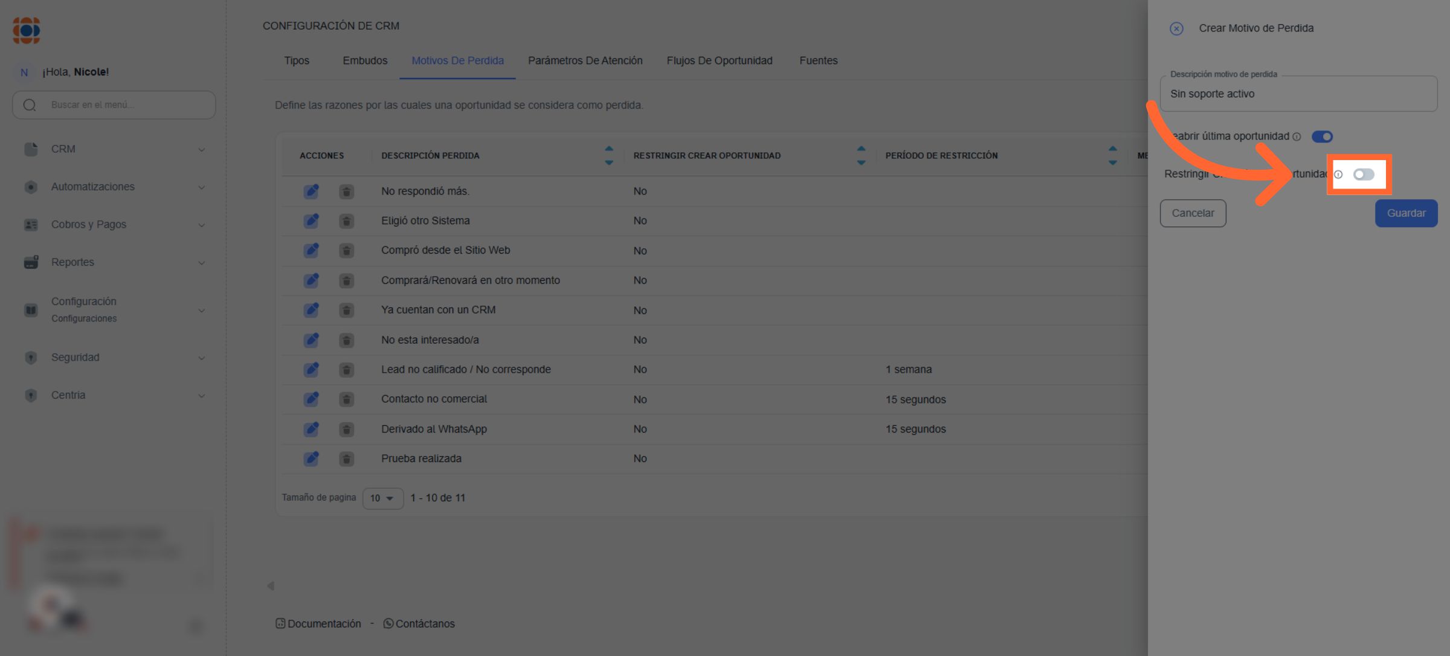Click trash icon for 'Eligió otro Sistema'
Screen dimensions: 1450x656
tap(346, 221)
